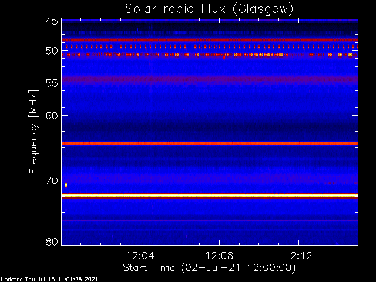Click the 50 frequency tick label
The image size is (376, 282).
point(52,51)
